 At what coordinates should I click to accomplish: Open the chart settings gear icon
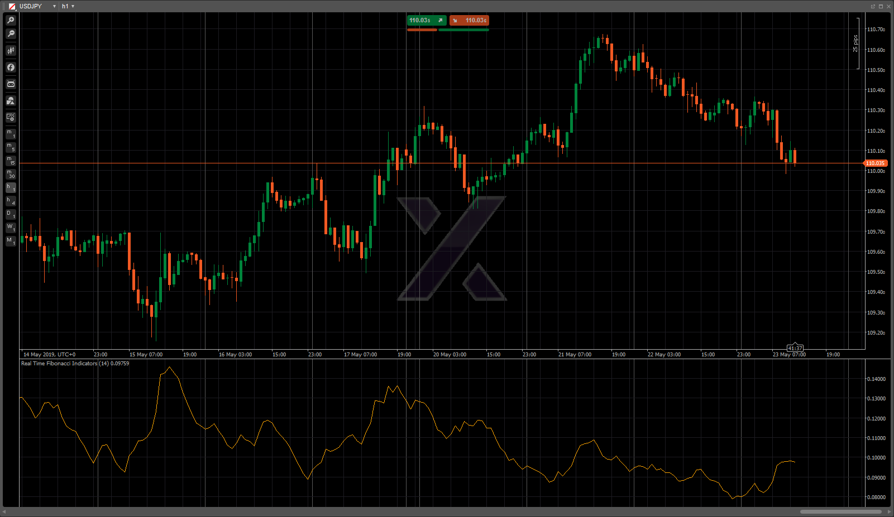coord(11,117)
